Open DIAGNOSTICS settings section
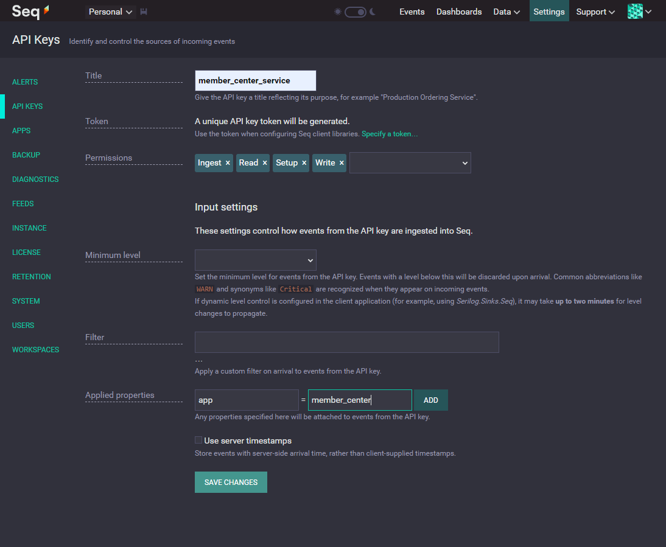The image size is (666, 547). coord(35,179)
